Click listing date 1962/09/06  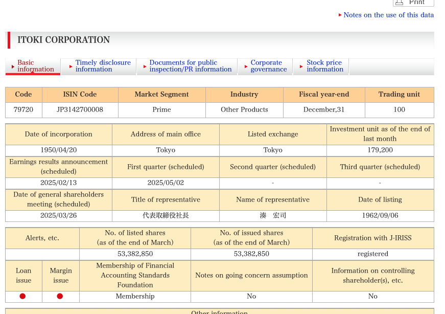(380, 216)
